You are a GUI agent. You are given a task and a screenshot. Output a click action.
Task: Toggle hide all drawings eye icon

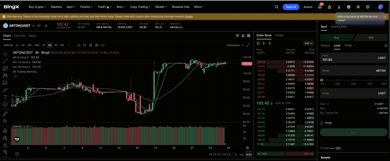(5, 152)
